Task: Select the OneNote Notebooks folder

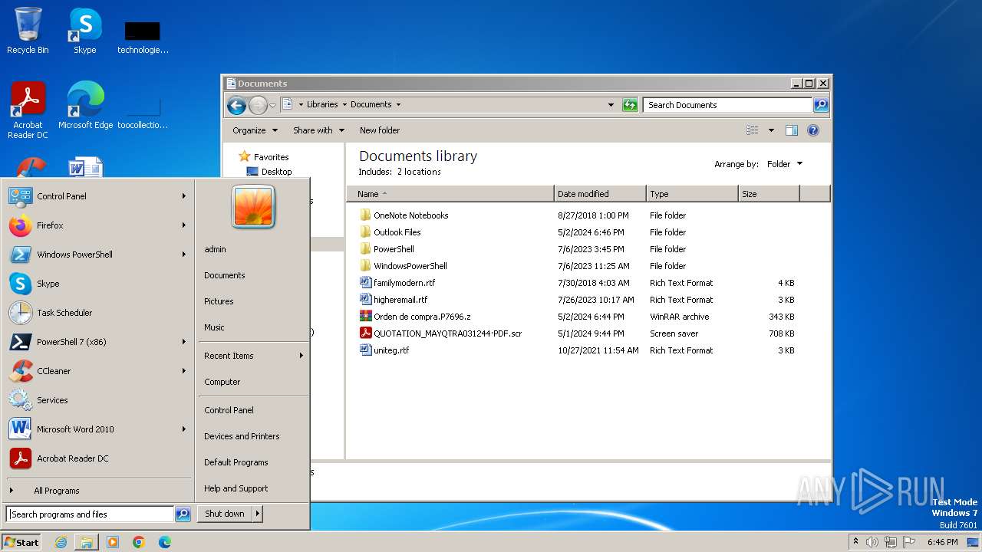Action: coord(404,215)
